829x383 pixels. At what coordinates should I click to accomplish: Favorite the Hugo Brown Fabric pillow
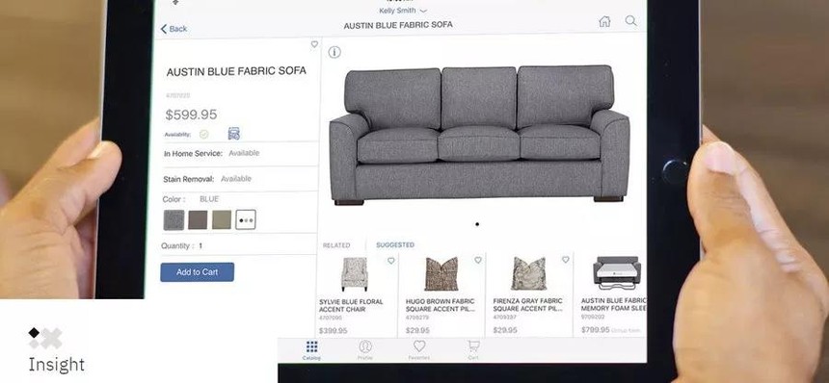[478, 260]
